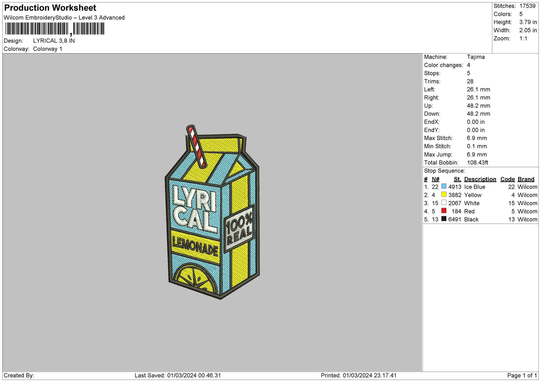Click the 'Ice Blue' description text
Screen dimensions: 541x382
tap(475, 186)
